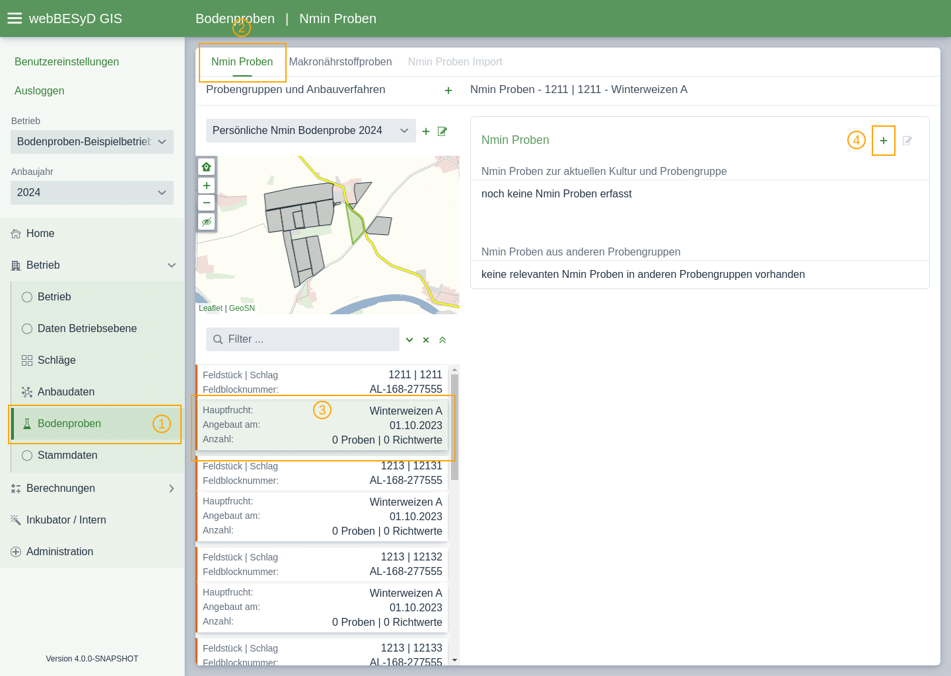Open Benutzereinstellungen link
The width and height of the screenshot is (951, 676).
pyautogui.click(x=67, y=62)
